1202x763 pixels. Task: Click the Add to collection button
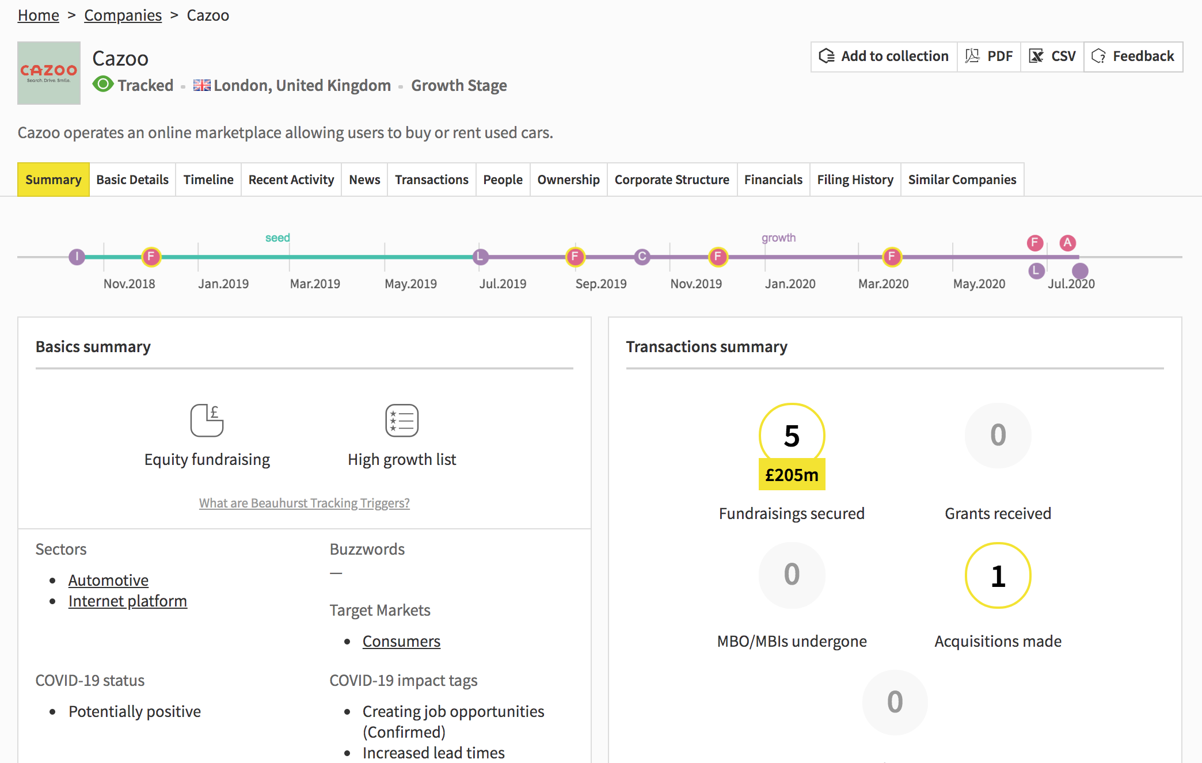pyautogui.click(x=884, y=56)
